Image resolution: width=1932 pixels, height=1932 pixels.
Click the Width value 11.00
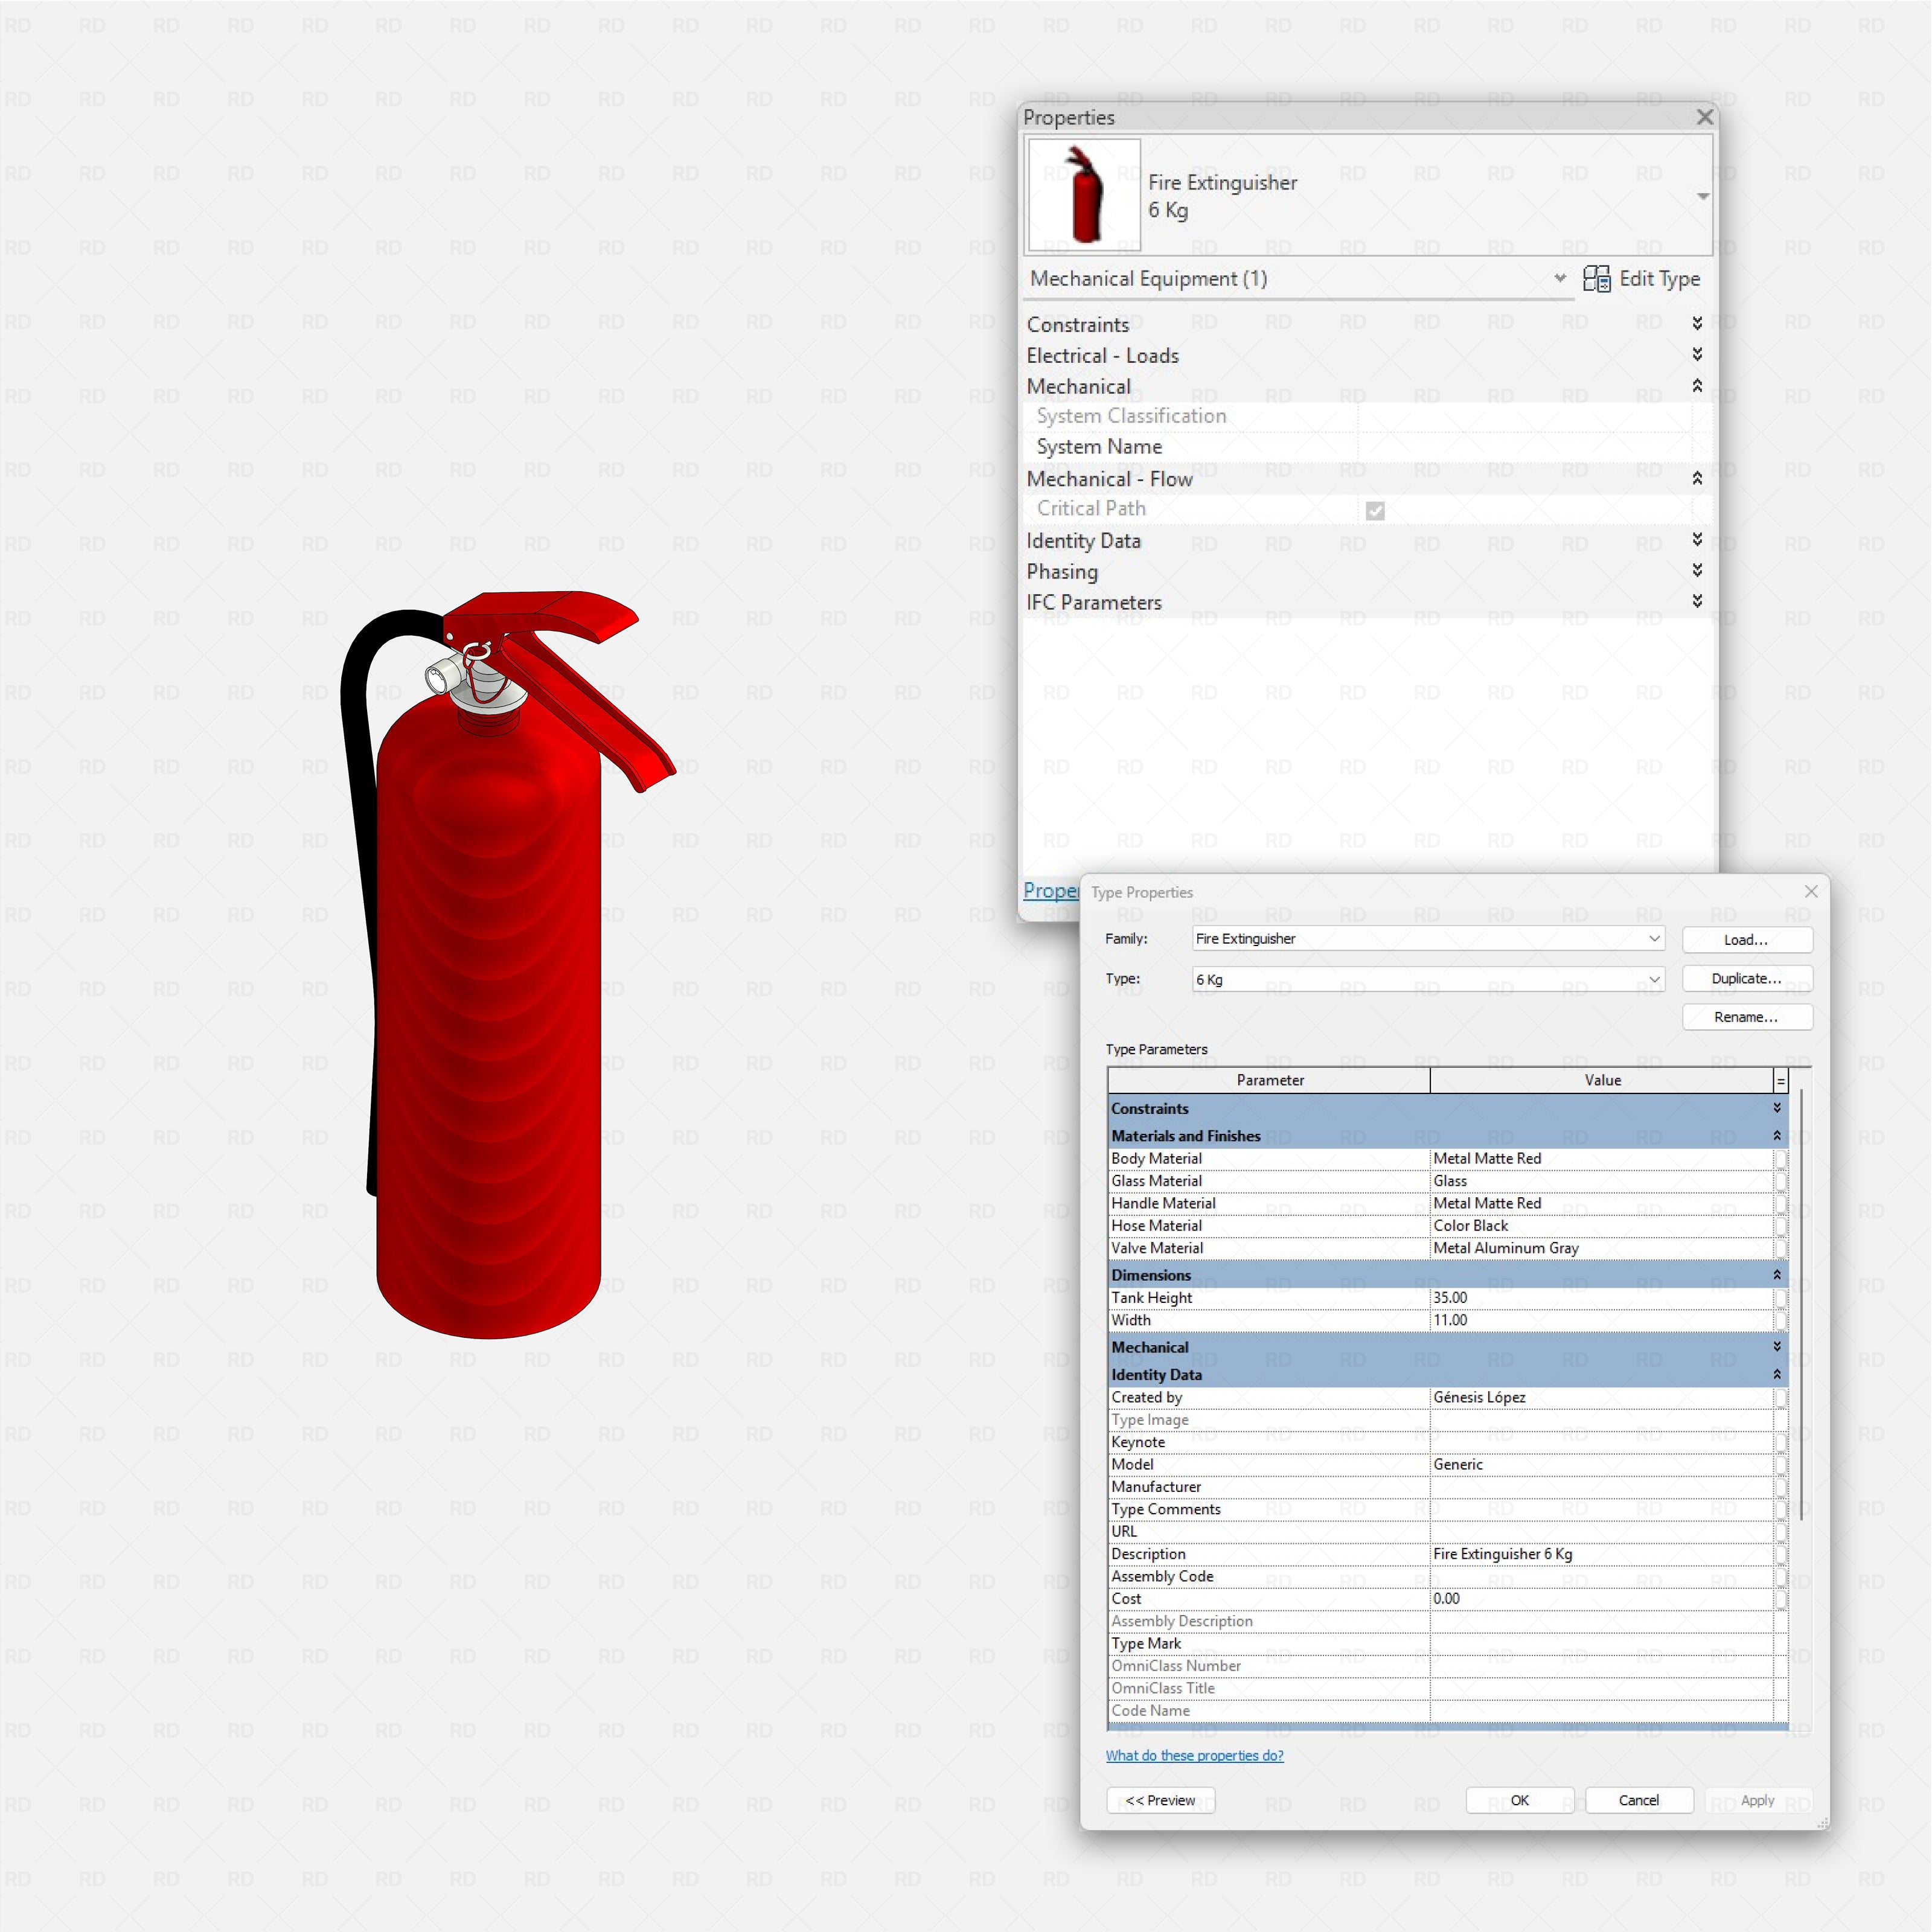point(1601,1320)
